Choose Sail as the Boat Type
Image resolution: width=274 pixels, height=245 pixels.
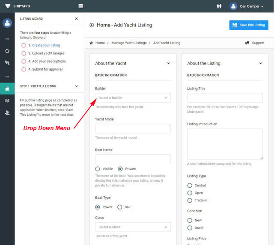pos(120,207)
